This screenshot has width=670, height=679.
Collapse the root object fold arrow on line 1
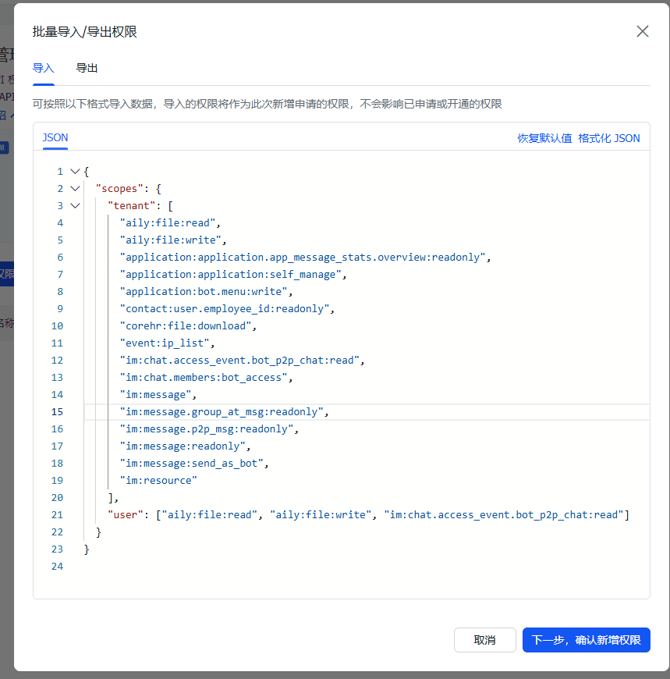click(x=75, y=172)
